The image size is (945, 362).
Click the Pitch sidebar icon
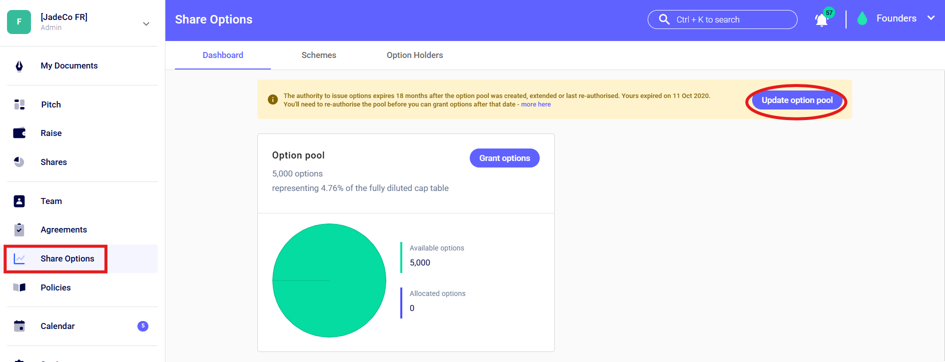pyautogui.click(x=19, y=104)
